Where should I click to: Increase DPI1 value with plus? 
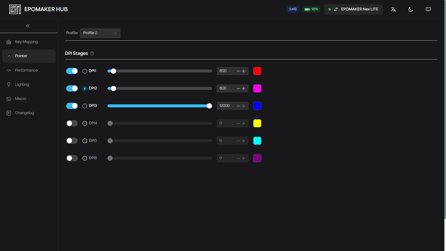[244, 71]
